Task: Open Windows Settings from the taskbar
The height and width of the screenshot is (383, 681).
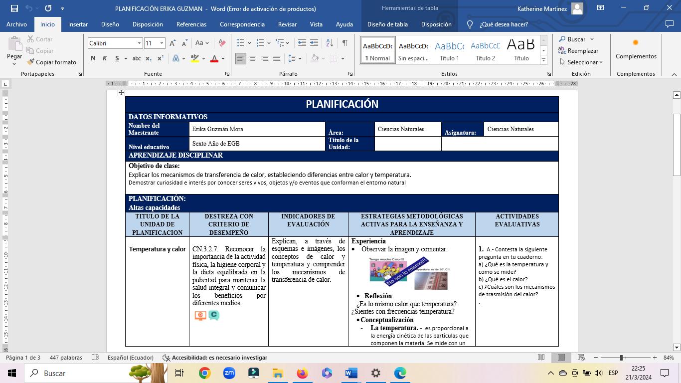Action: coord(375,373)
